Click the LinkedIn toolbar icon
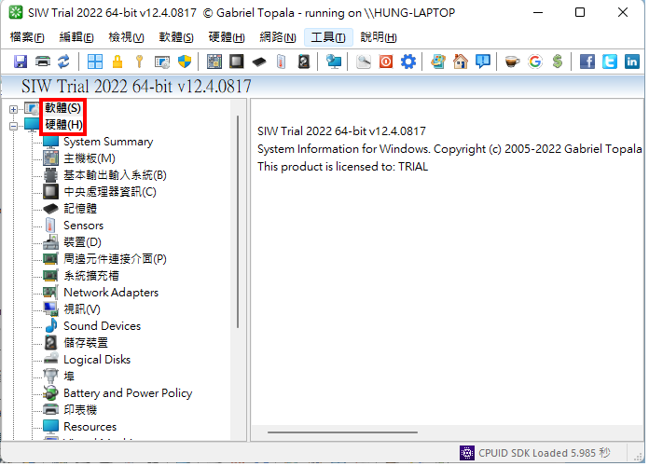649x466 pixels. (x=632, y=62)
